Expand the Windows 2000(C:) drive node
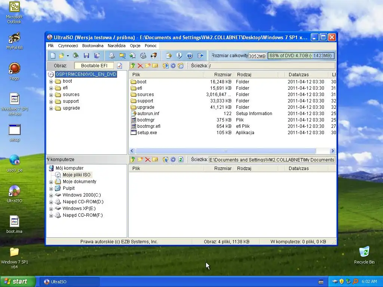This screenshot has width=383, height=287. [x=51, y=195]
